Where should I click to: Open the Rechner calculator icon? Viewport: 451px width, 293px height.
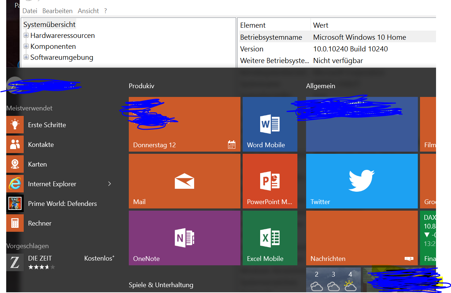pos(15,223)
